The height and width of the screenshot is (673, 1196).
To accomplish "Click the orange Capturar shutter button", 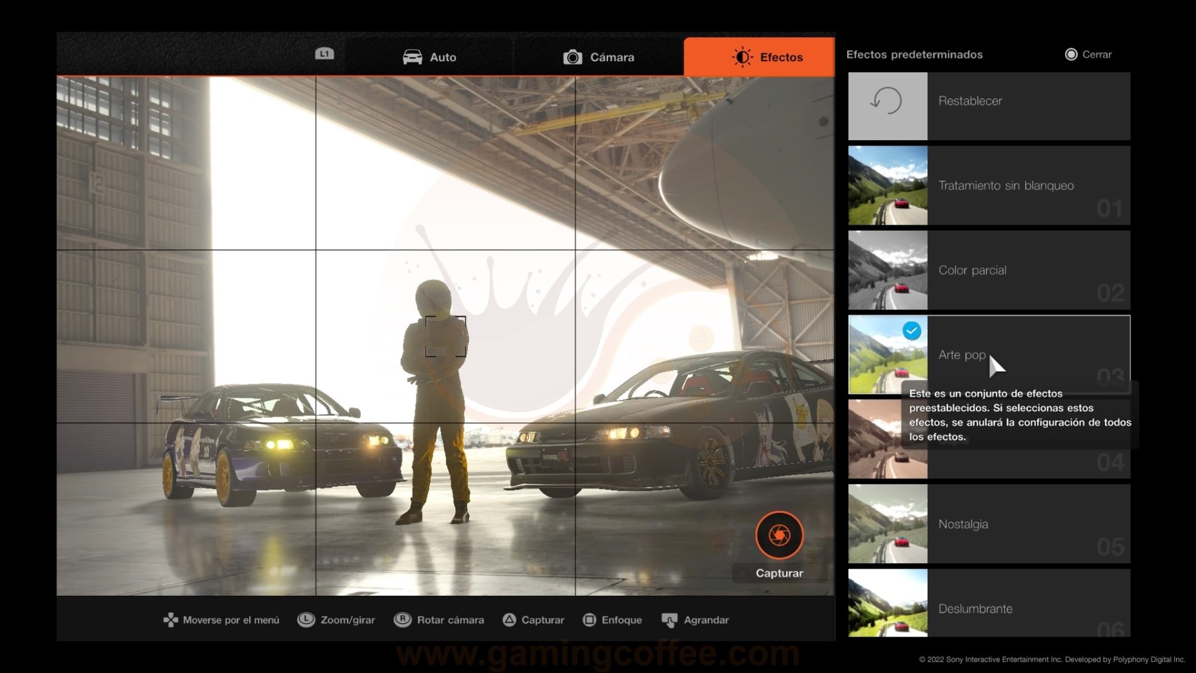I will tap(779, 535).
